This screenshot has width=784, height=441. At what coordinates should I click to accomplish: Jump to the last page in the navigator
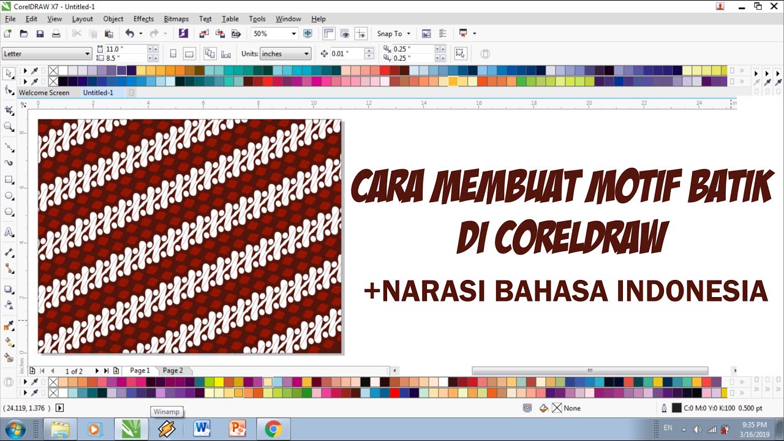[107, 371]
